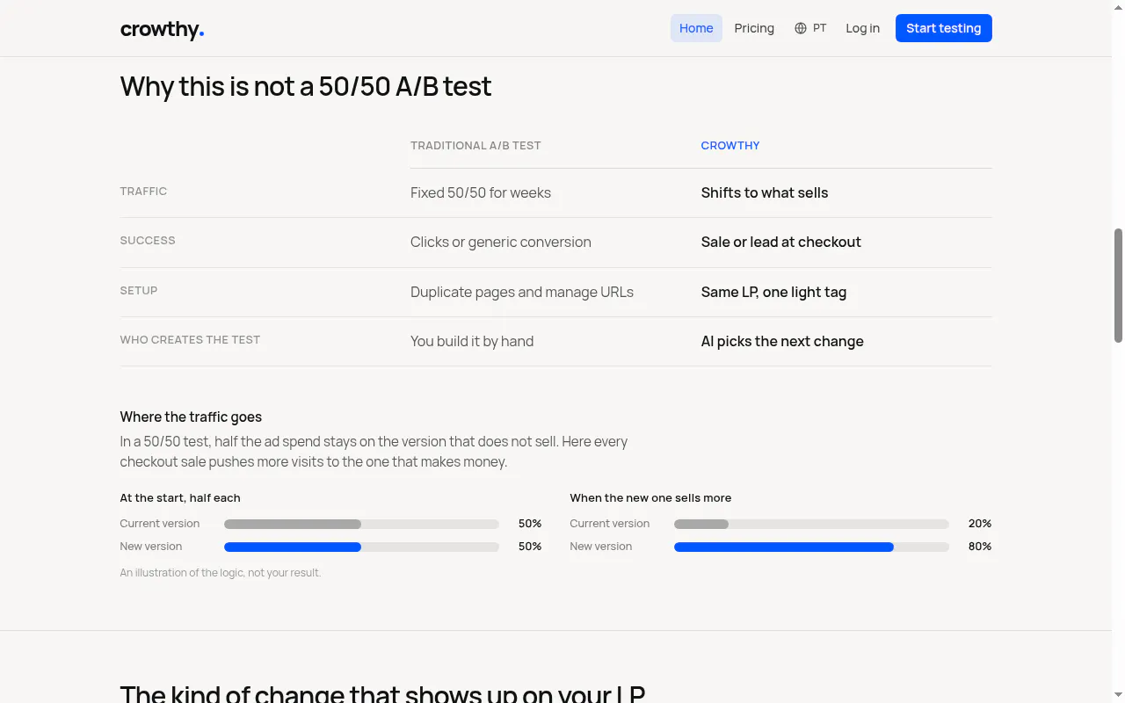Click the blue 80% New version bar
1125x703 pixels.
pyautogui.click(x=784, y=547)
